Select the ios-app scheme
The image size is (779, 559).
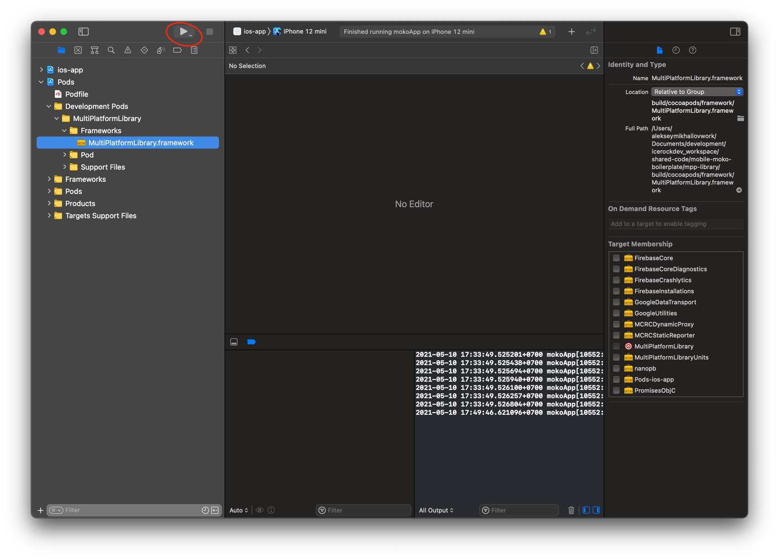pos(250,31)
